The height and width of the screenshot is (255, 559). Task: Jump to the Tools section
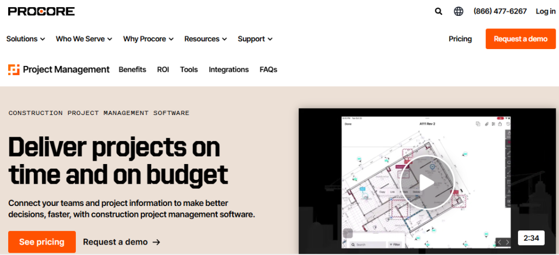tap(189, 69)
